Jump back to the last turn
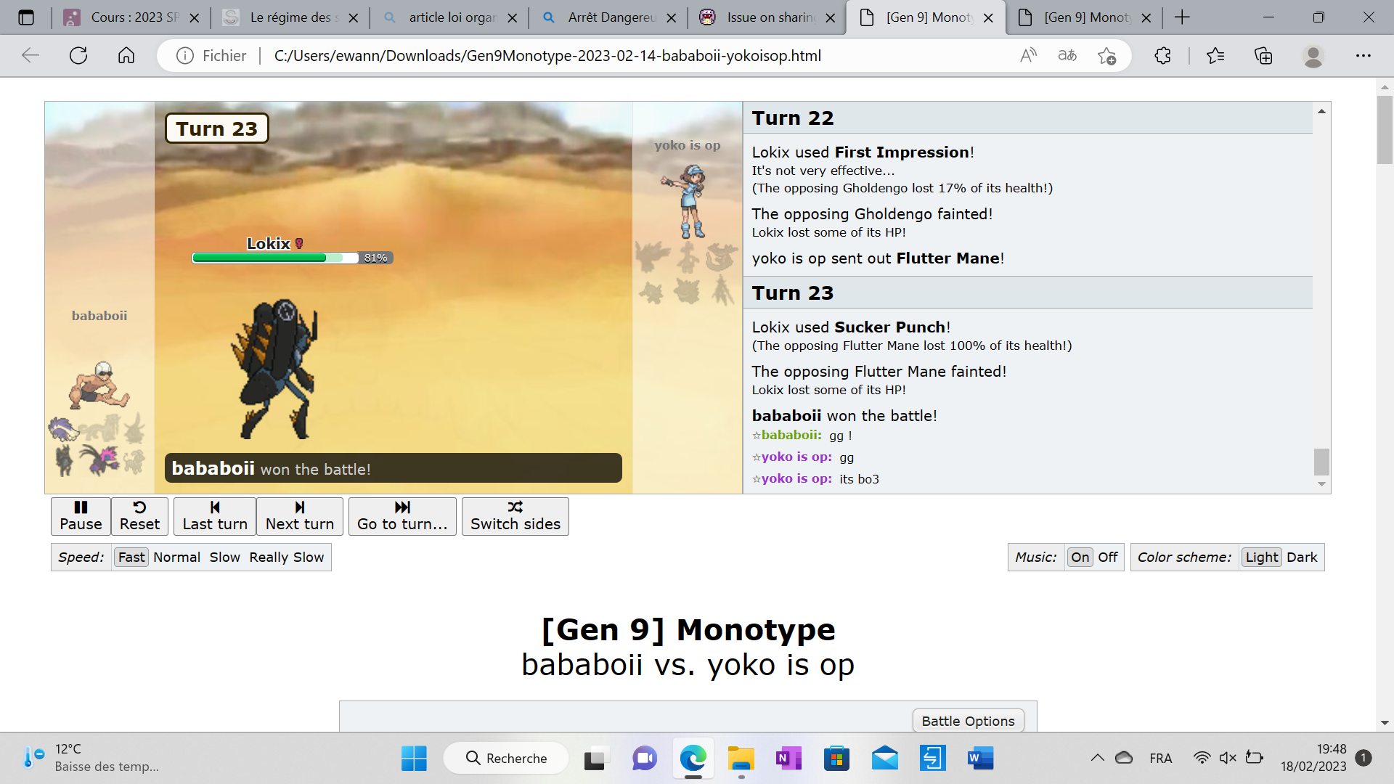This screenshot has height=784, width=1394. [215, 516]
